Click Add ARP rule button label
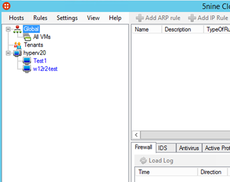This screenshot has width=230, height=182. (163, 18)
